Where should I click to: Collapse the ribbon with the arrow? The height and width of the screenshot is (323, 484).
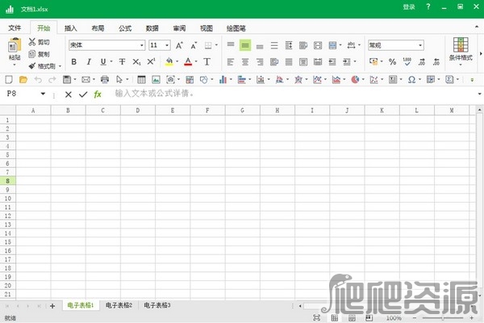(477, 27)
